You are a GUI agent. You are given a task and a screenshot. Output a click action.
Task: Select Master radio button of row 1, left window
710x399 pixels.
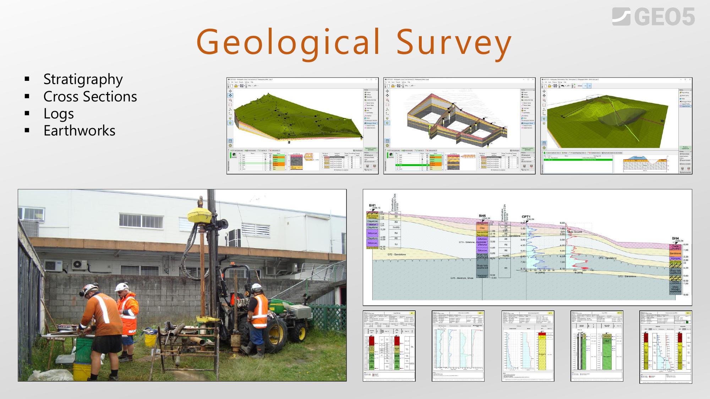click(x=266, y=155)
